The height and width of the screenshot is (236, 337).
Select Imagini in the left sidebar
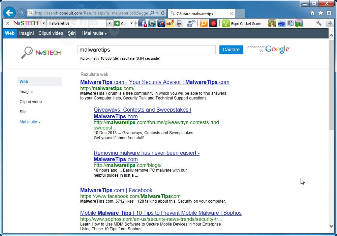point(26,92)
